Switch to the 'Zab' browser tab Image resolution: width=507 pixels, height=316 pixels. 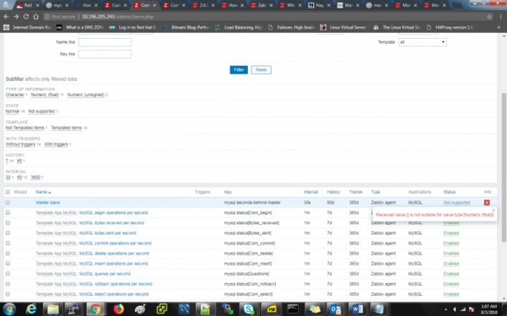(x=261, y=5)
